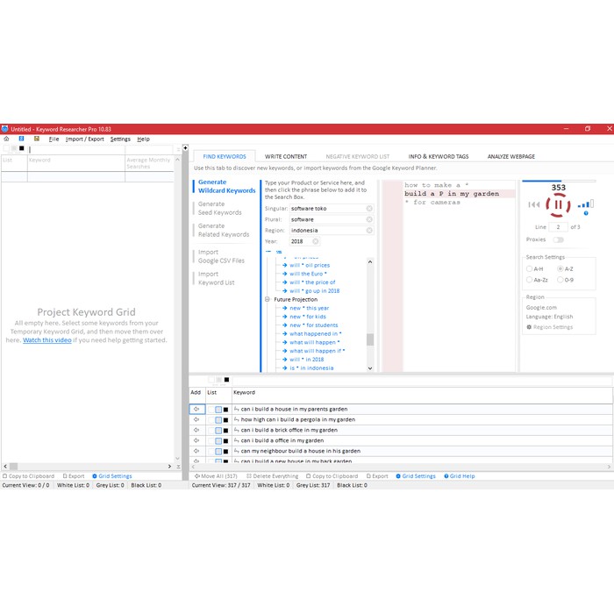Click the plus expander on the panel divider
The width and height of the screenshot is (614, 614).
[185, 147]
